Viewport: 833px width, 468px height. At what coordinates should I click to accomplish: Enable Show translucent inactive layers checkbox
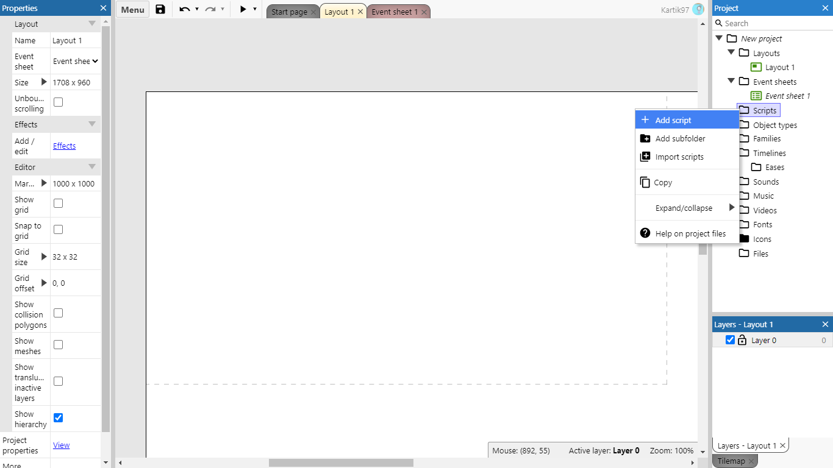tap(58, 381)
